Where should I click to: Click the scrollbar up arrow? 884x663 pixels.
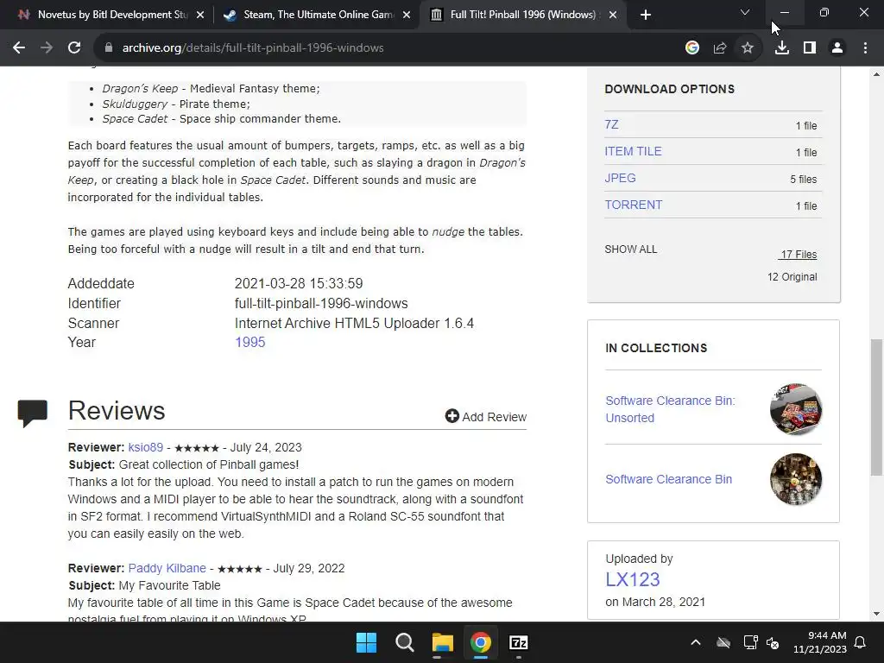pos(876,74)
